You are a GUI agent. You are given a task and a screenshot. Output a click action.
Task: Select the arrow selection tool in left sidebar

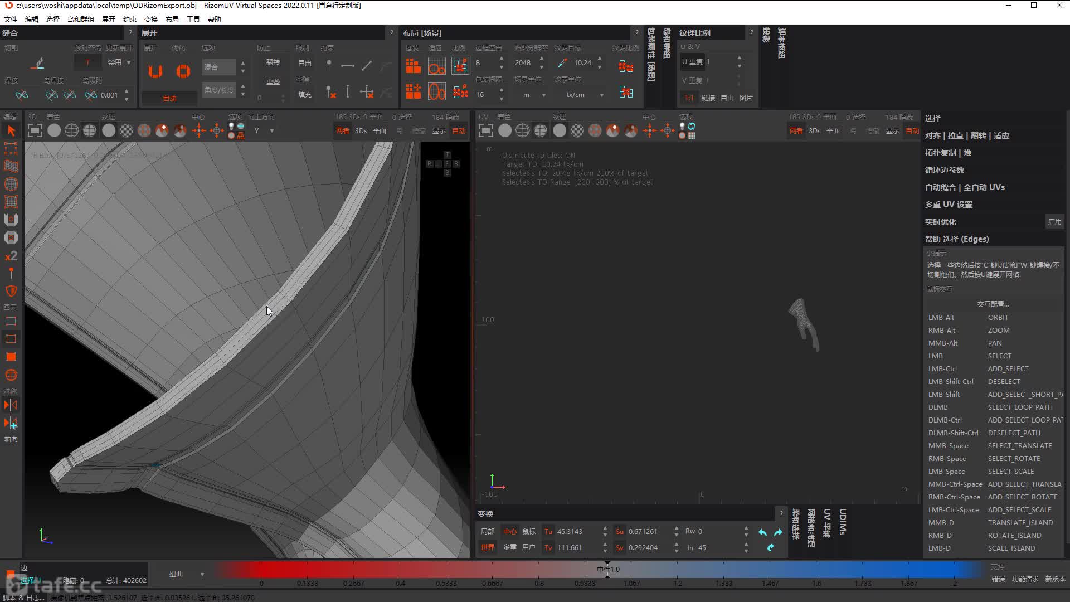coord(11,130)
